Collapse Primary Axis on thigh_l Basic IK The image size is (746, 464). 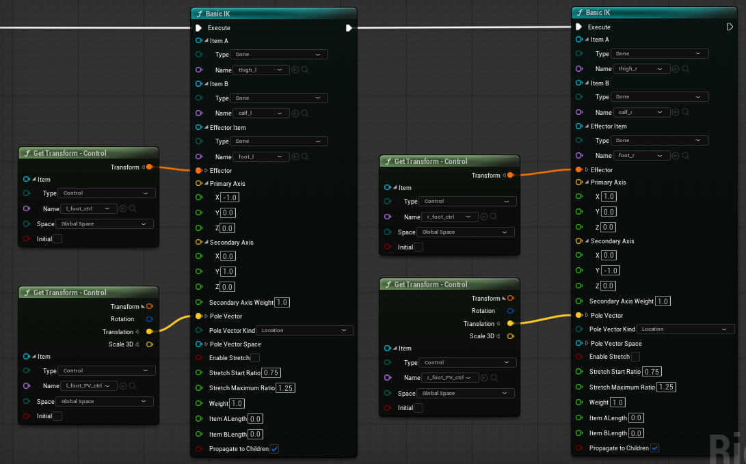[206, 184]
